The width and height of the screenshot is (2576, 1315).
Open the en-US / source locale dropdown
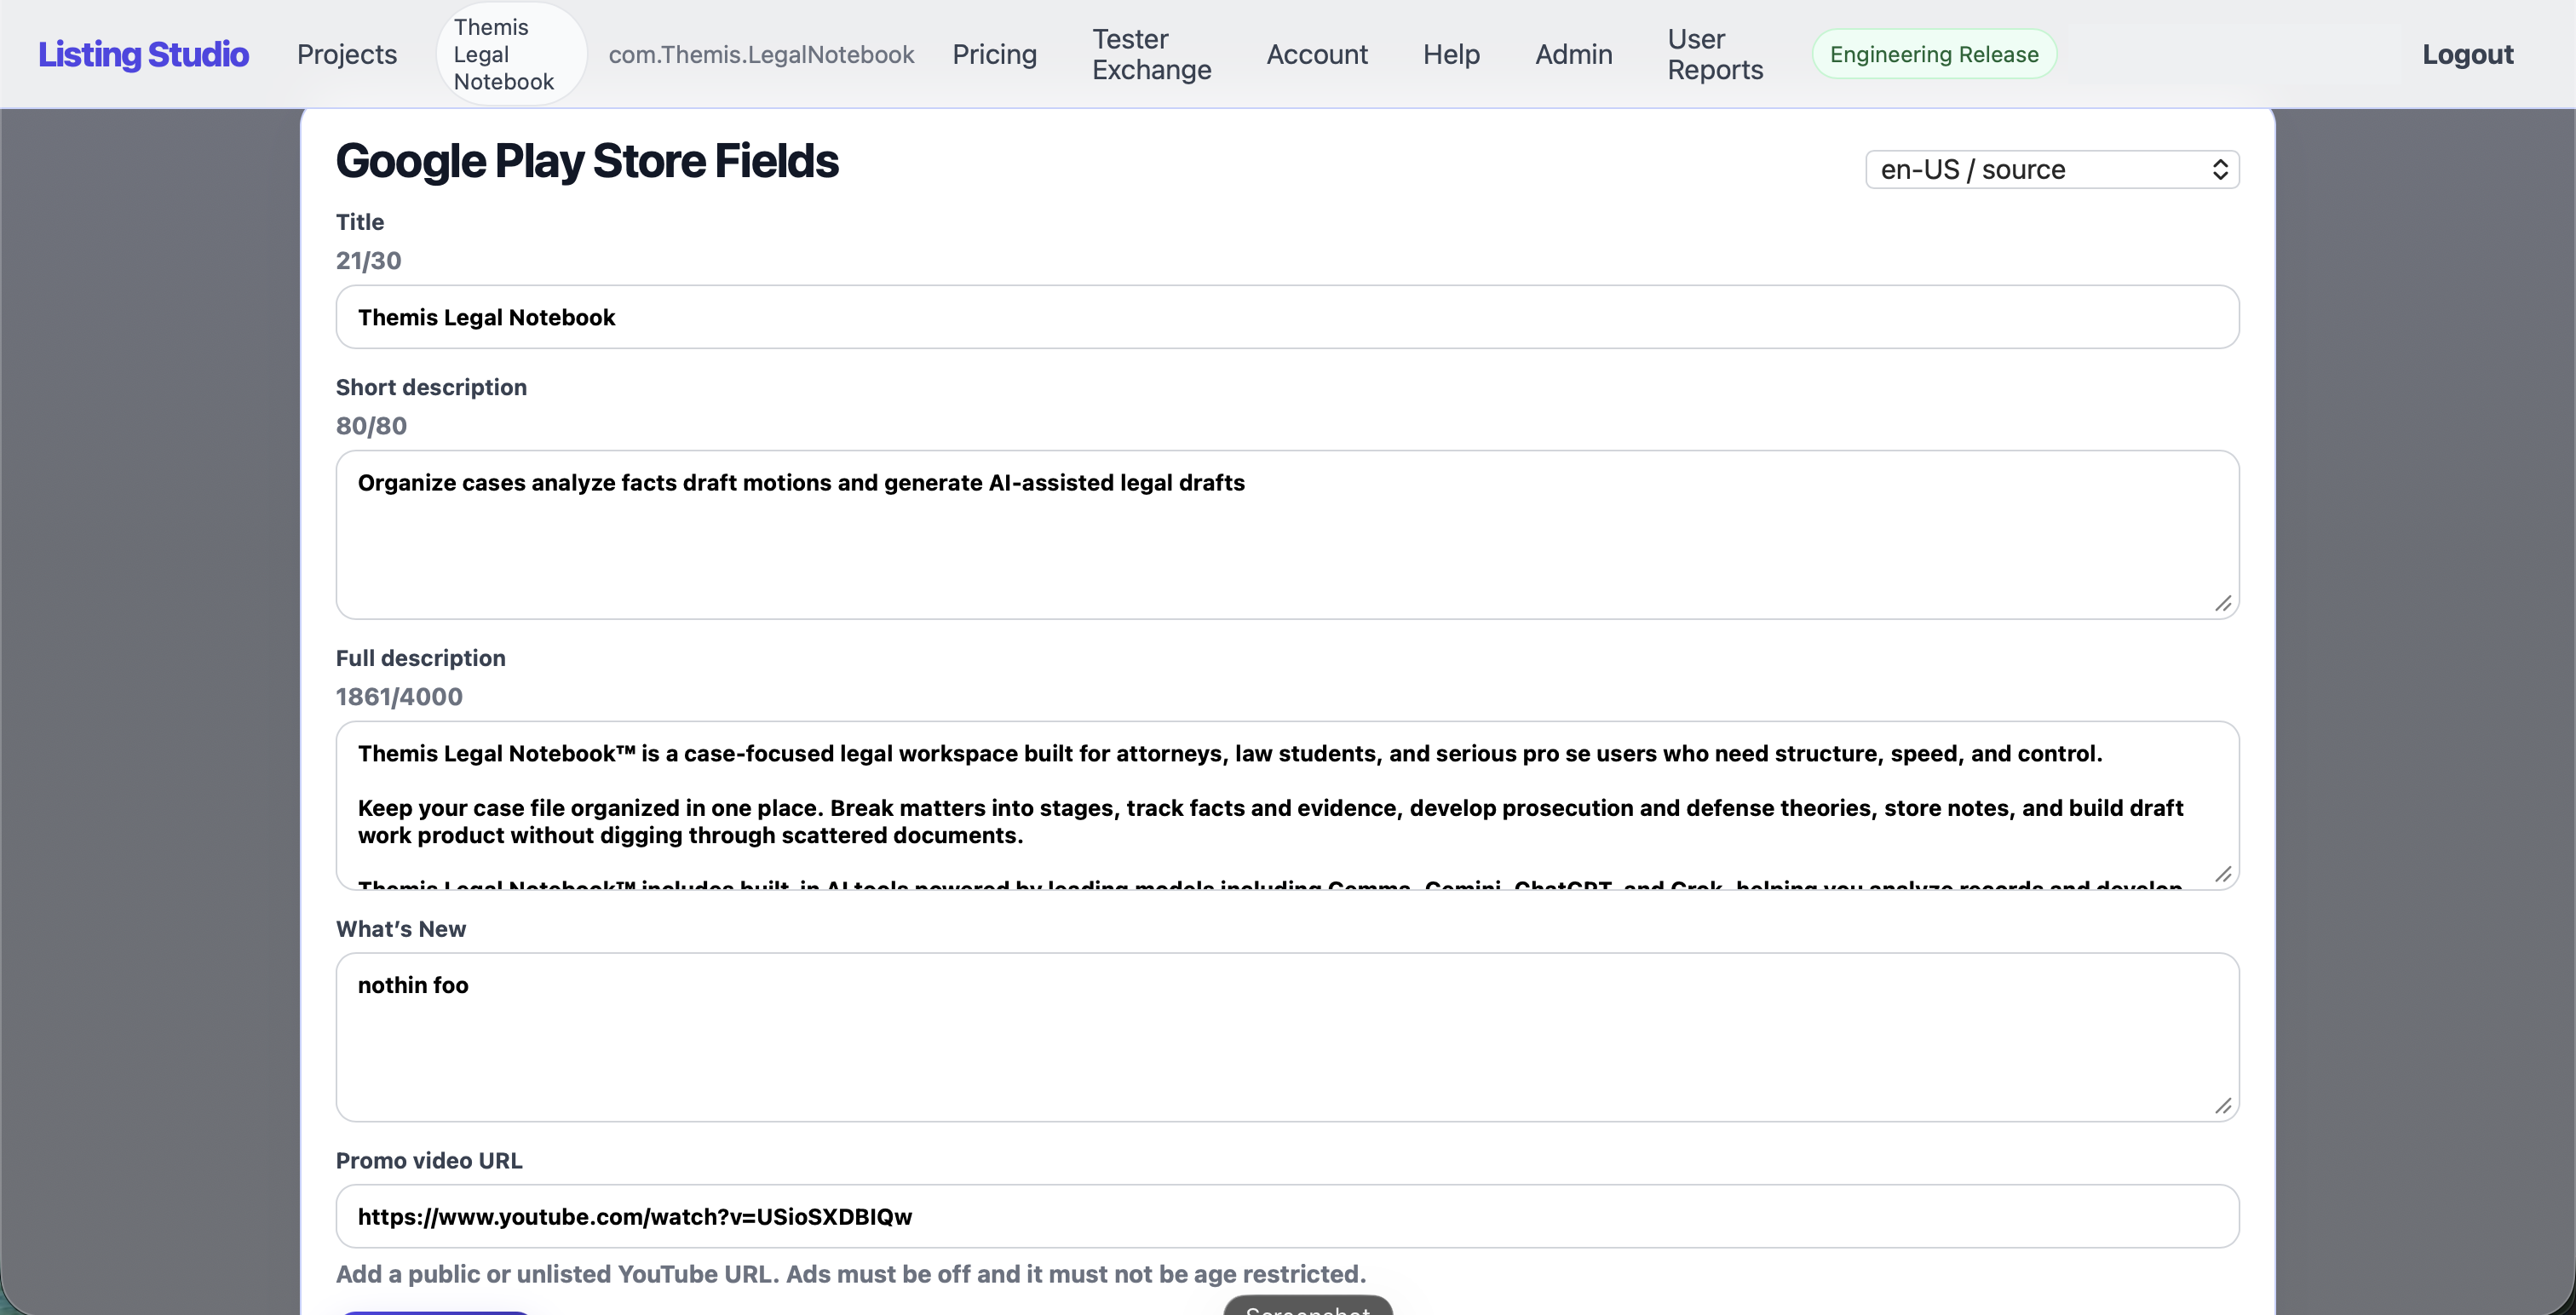click(2052, 169)
